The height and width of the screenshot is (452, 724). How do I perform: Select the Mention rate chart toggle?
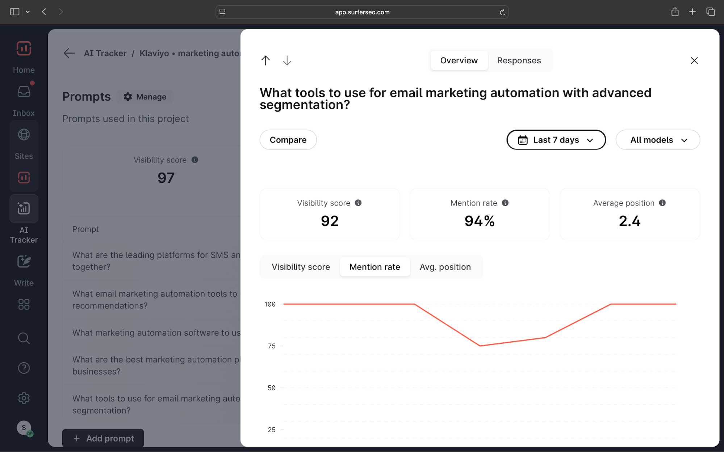coord(374,267)
